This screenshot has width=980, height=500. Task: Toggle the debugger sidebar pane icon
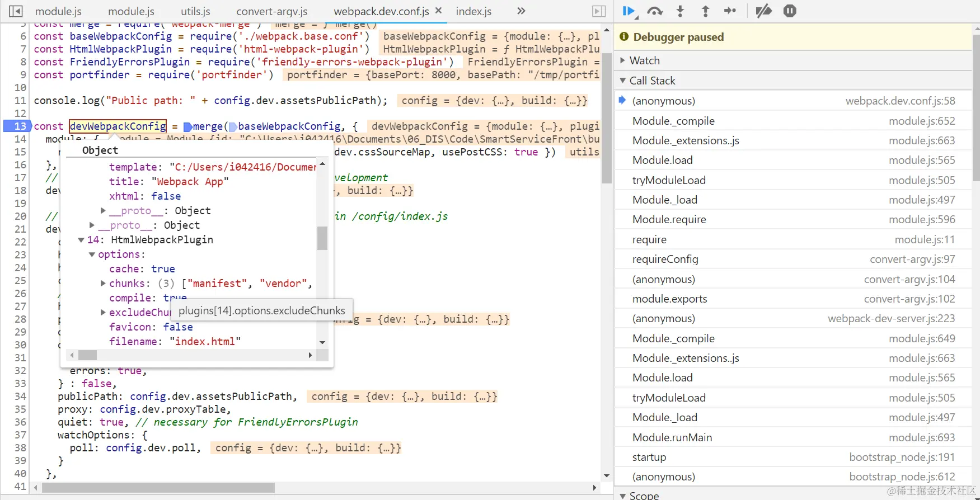click(599, 11)
